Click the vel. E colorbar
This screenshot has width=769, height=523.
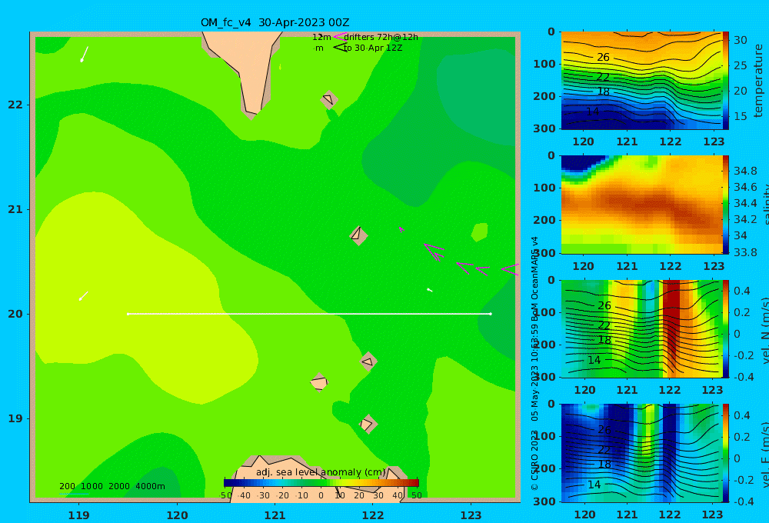tap(725, 453)
